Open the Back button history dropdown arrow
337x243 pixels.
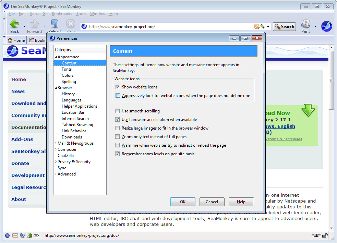click(x=24, y=26)
